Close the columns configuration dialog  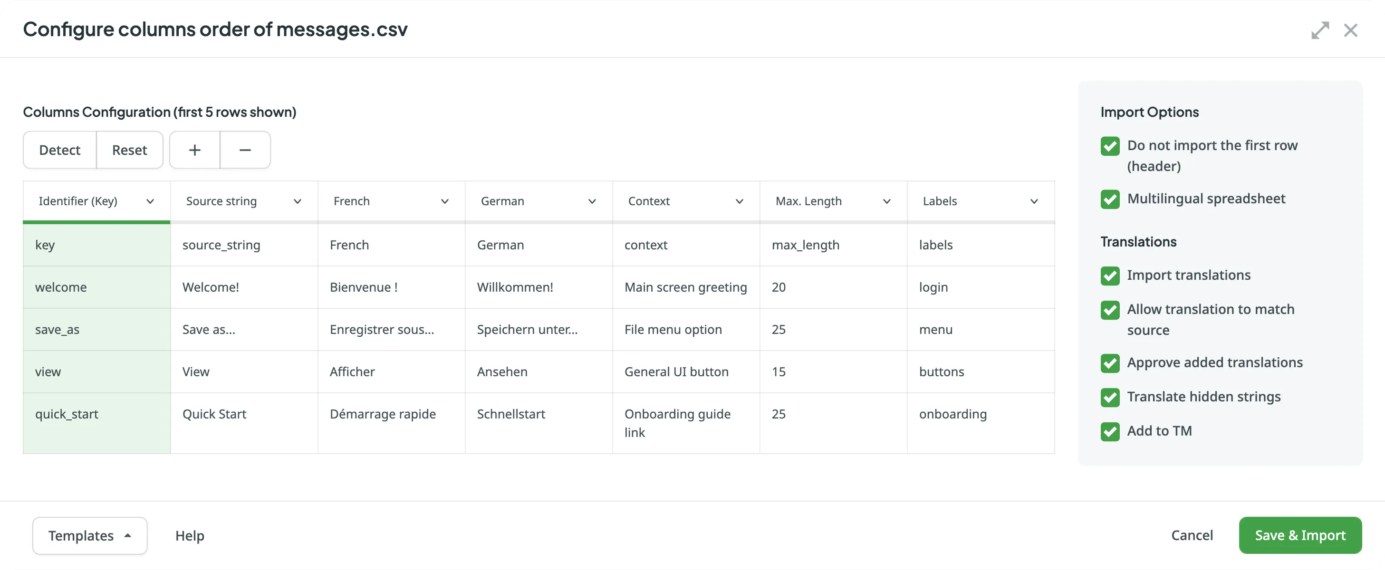pos(1351,30)
